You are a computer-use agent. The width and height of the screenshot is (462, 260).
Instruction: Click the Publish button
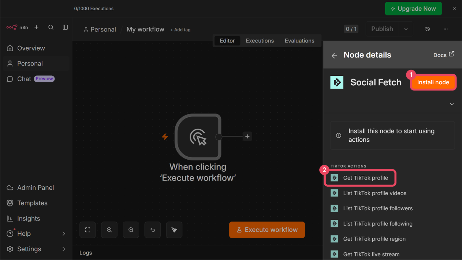point(382,29)
